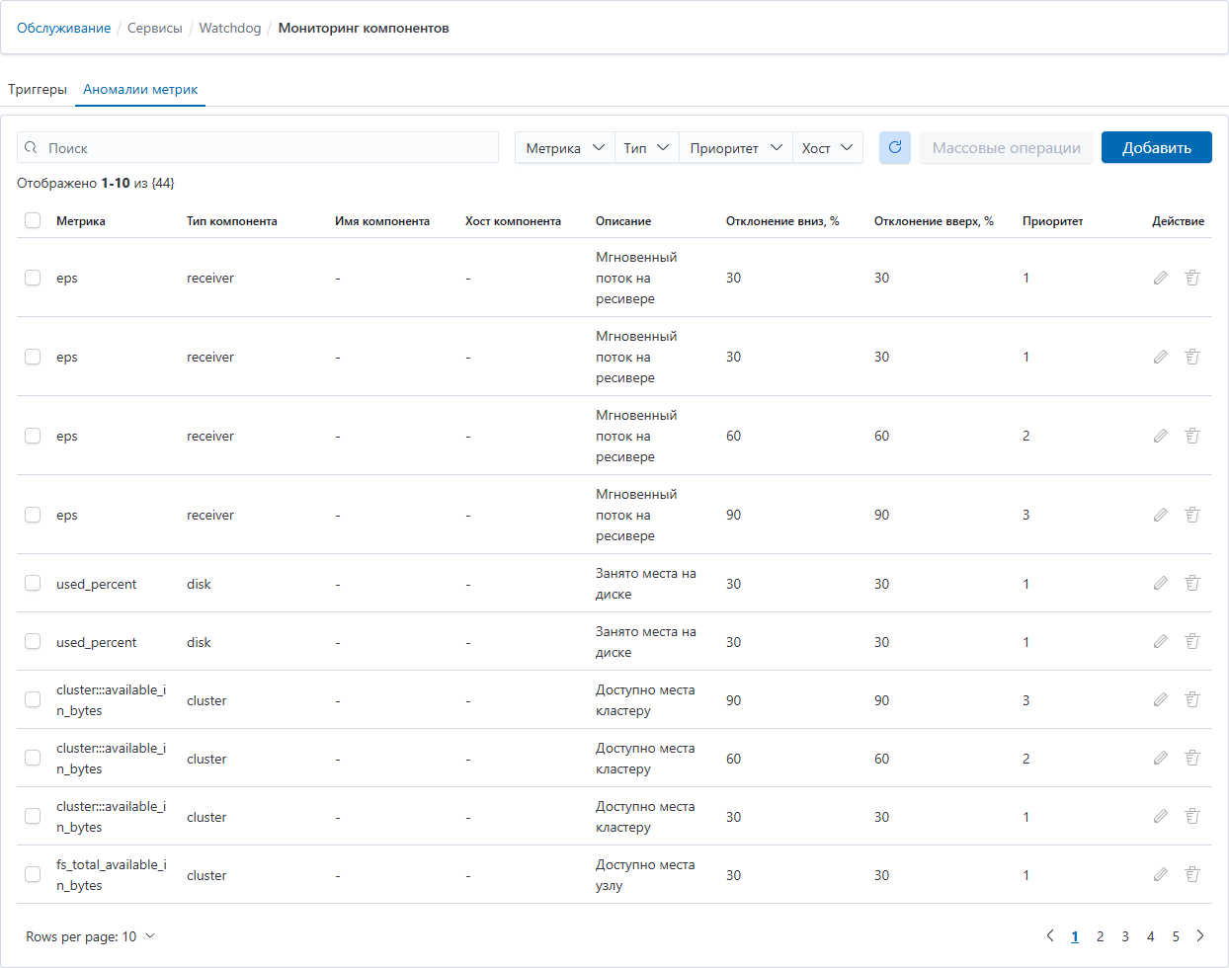Check cluster:::available_in_bytes row with deviation 90
The image size is (1229, 968).
(x=33, y=699)
